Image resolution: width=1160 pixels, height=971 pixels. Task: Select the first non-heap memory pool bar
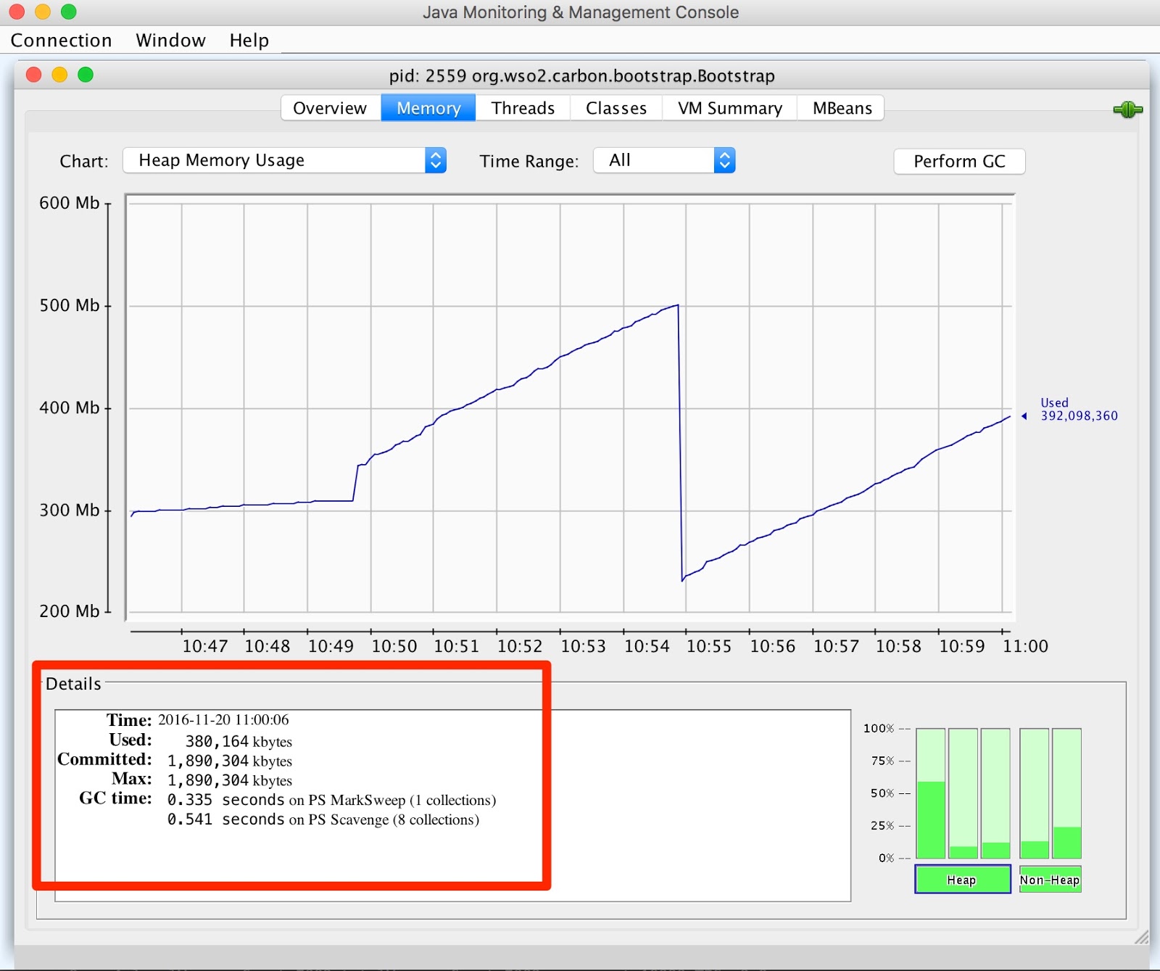coord(1035,793)
